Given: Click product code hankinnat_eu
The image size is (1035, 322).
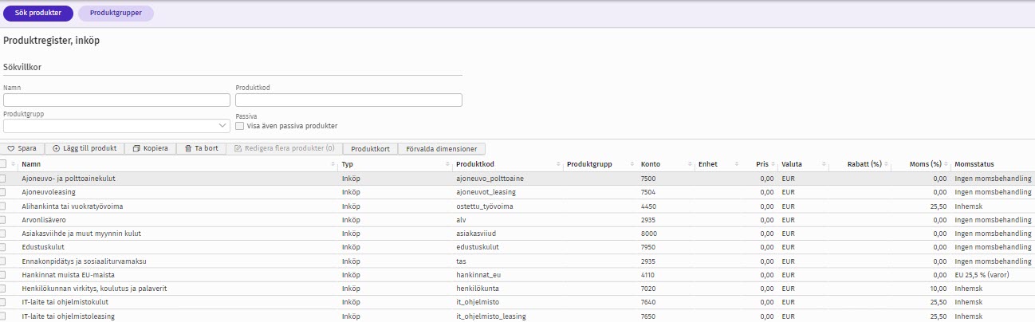Looking at the screenshot, I should 478,274.
